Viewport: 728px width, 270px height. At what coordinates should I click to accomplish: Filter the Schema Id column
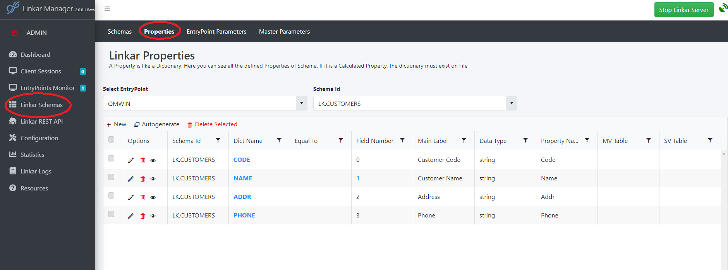(x=218, y=140)
